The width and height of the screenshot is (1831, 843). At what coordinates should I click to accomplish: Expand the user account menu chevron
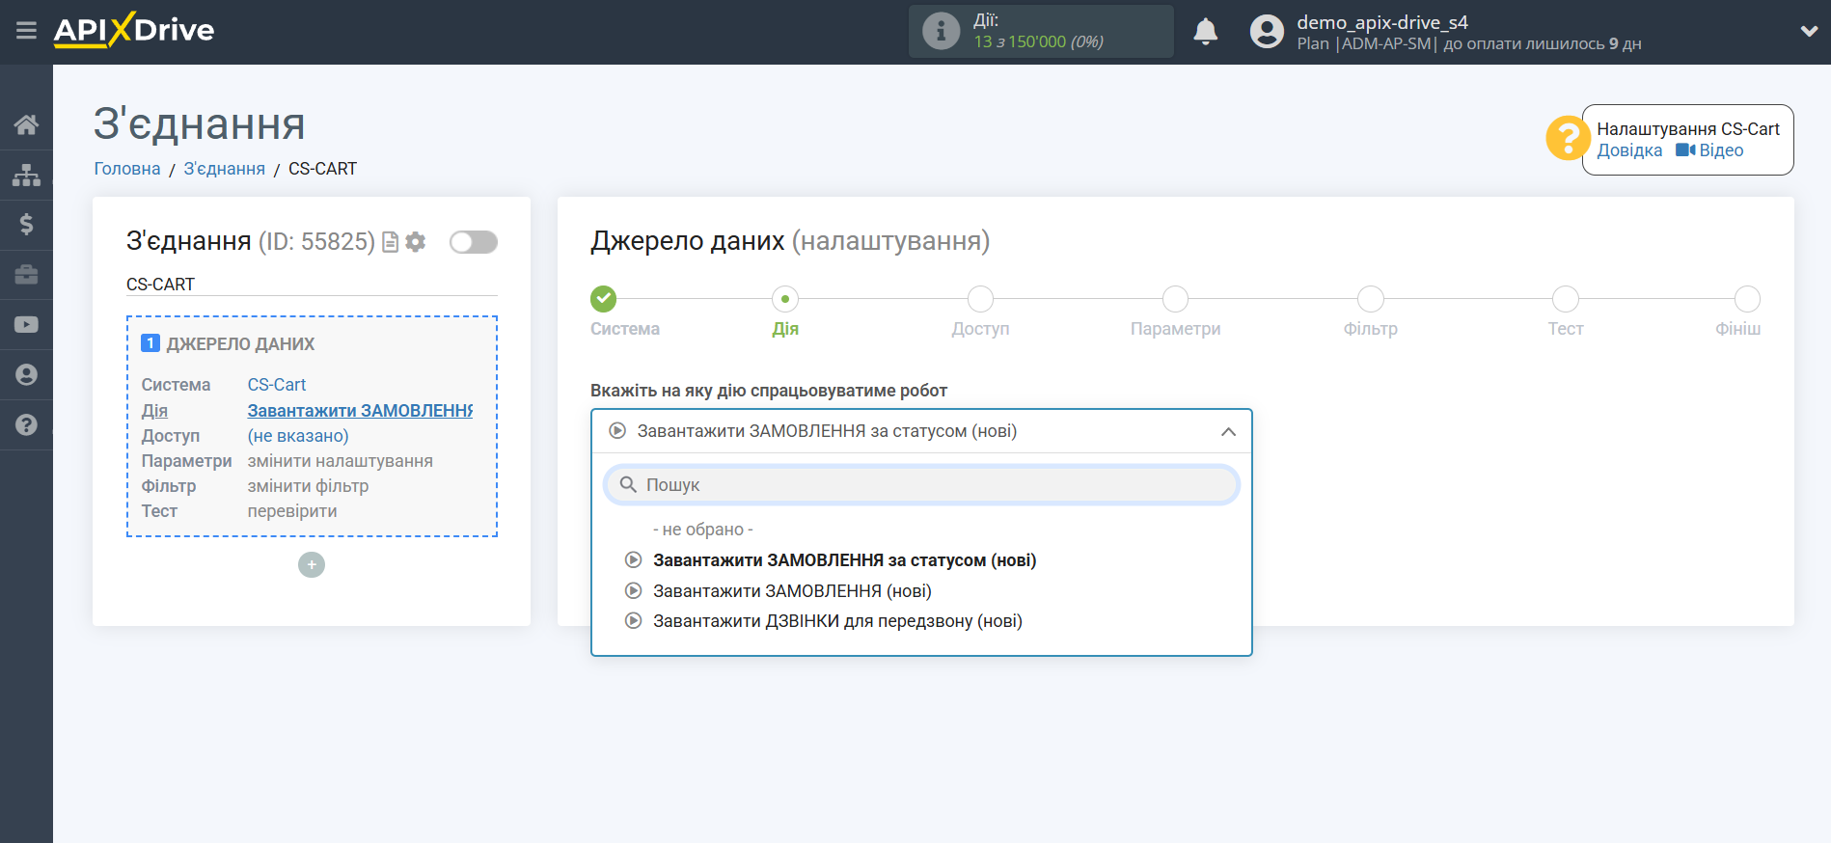tap(1809, 31)
